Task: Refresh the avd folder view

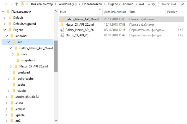Action: 153,4
